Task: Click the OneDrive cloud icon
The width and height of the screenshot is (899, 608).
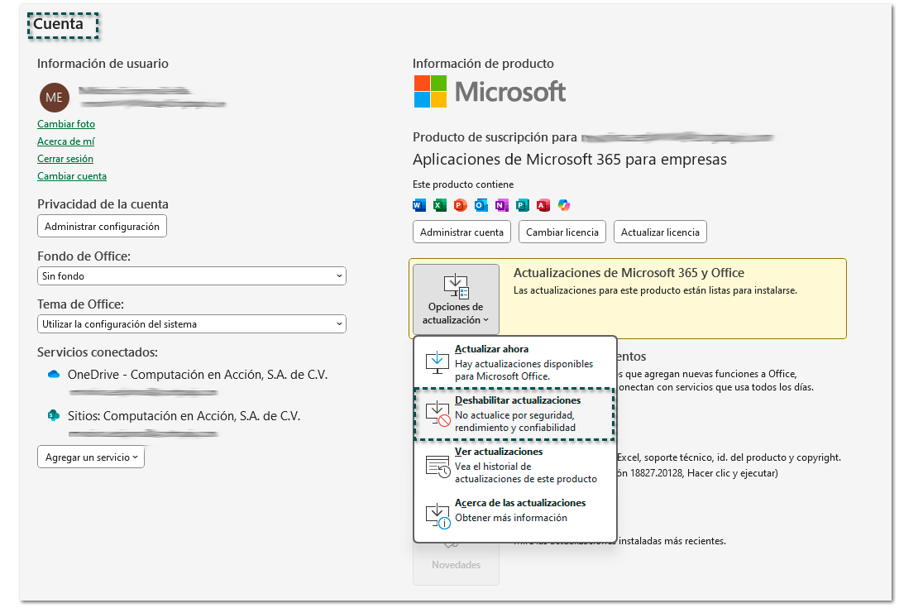Action: pos(54,375)
